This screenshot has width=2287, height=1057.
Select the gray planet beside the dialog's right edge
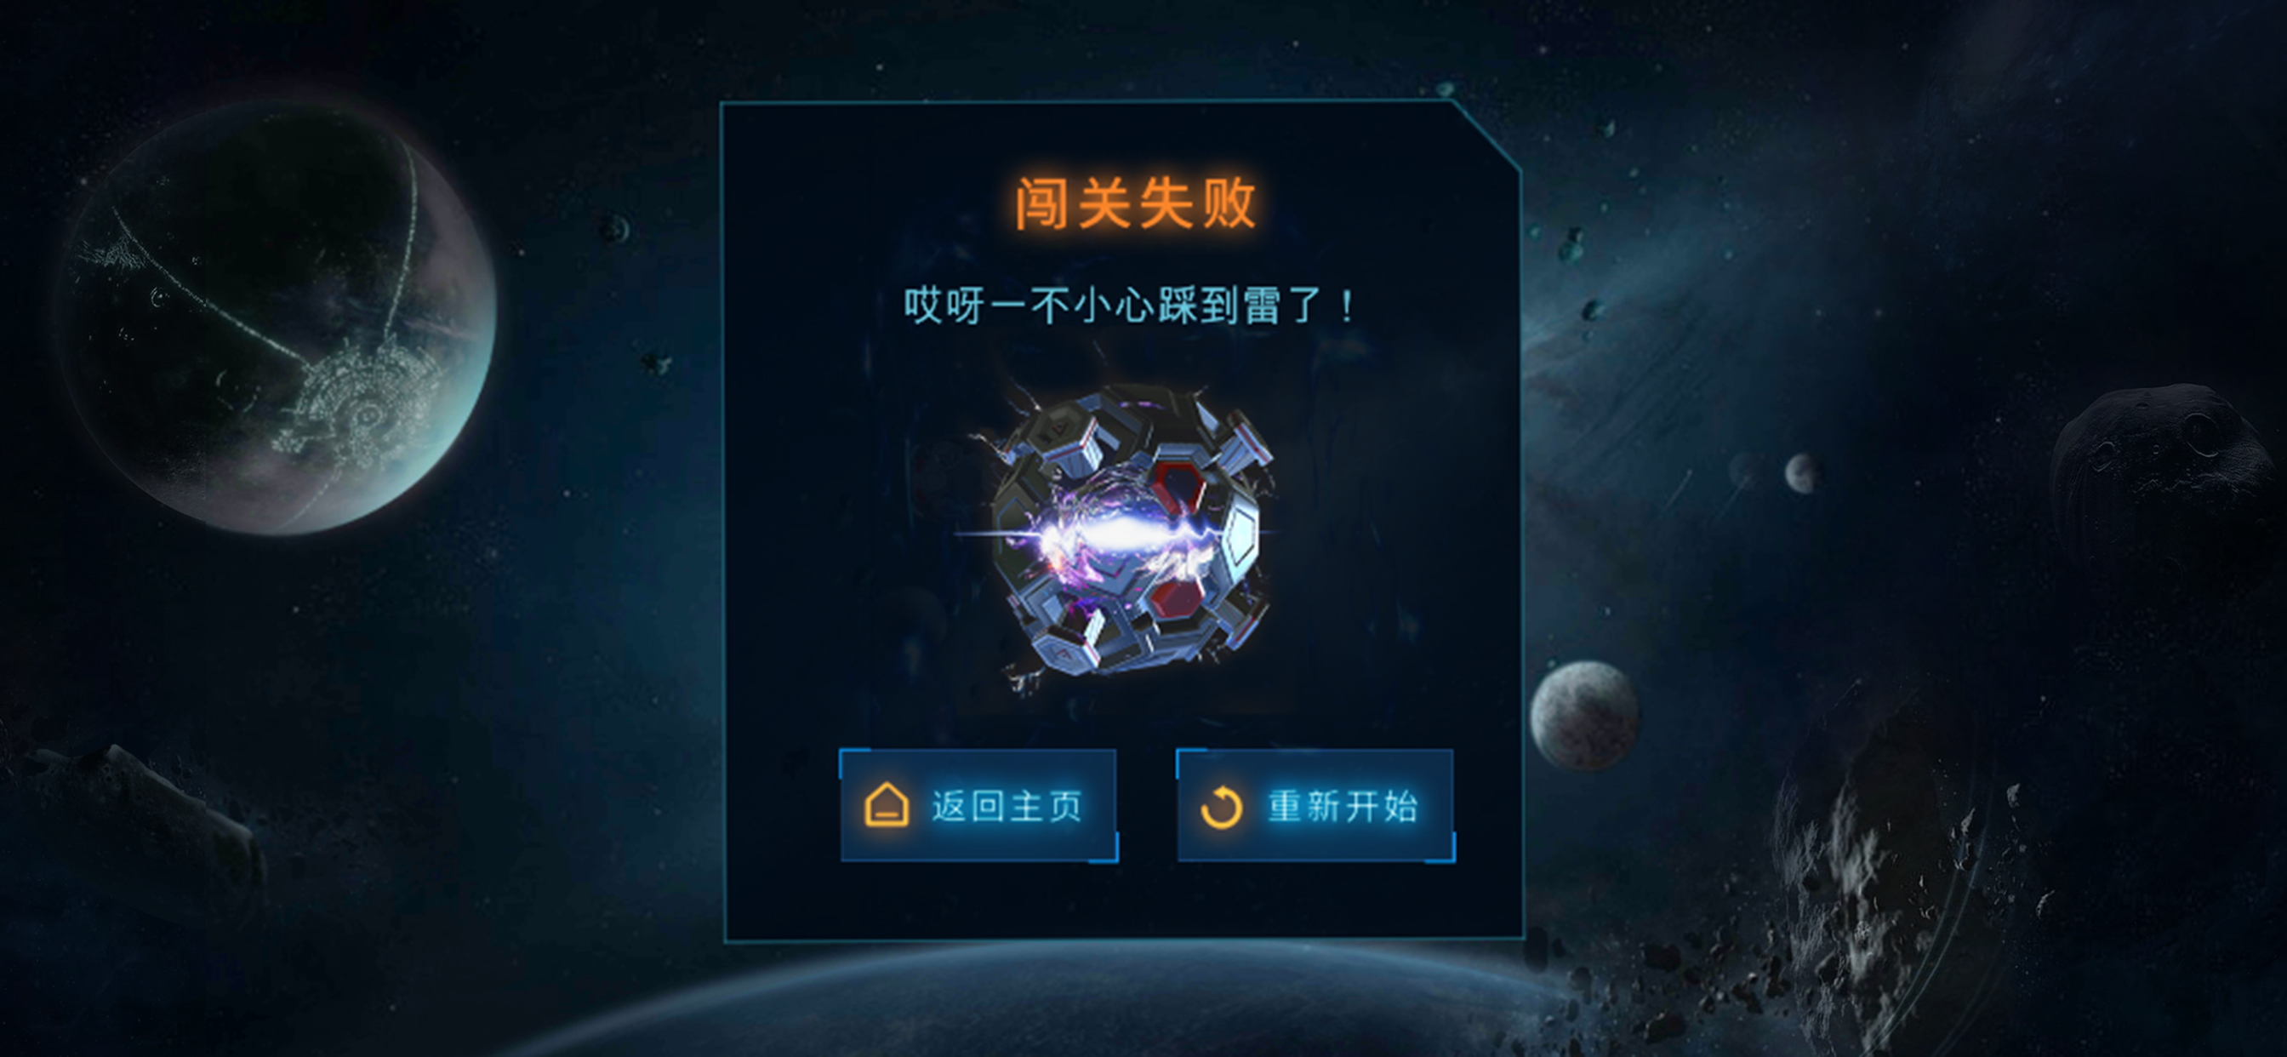pyautogui.click(x=1585, y=713)
